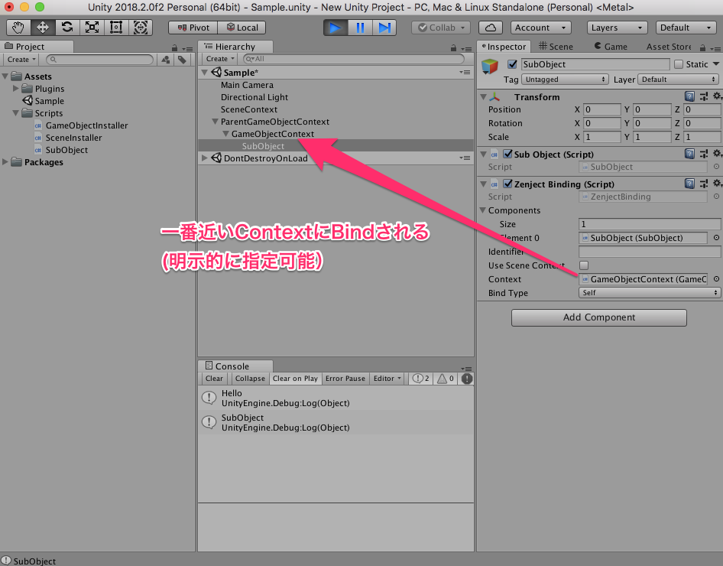Click the Hierarchy tab
Viewport: 723px width, 566px height.
point(235,47)
